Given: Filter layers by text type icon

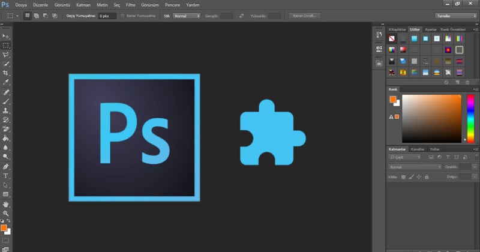Looking at the screenshot, I should tap(448, 157).
